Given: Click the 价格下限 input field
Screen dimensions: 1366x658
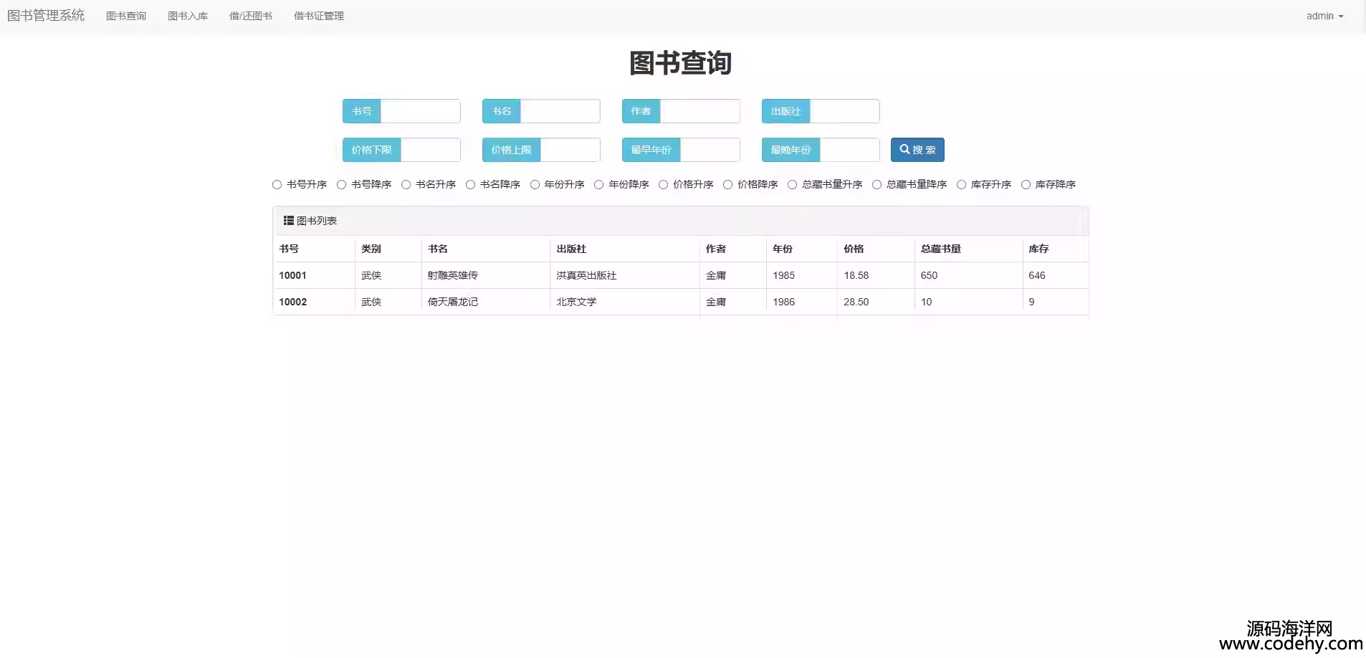Looking at the screenshot, I should click(x=430, y=150).
